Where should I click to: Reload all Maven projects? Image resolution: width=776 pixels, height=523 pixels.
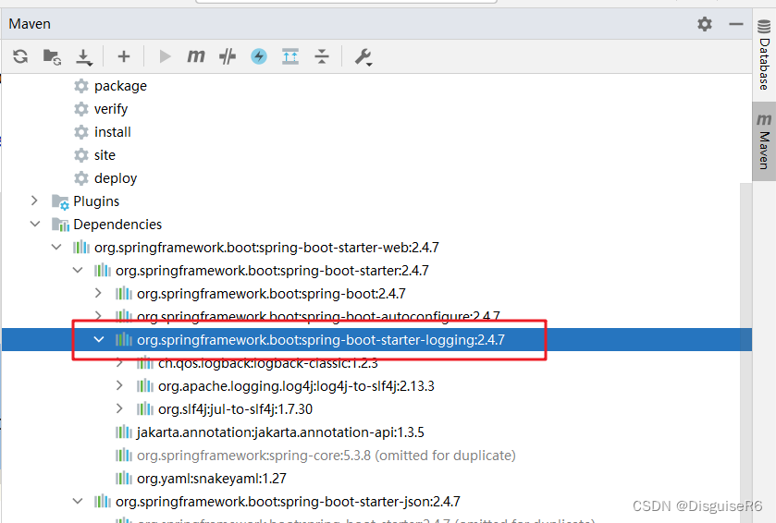tap(20, 56)
